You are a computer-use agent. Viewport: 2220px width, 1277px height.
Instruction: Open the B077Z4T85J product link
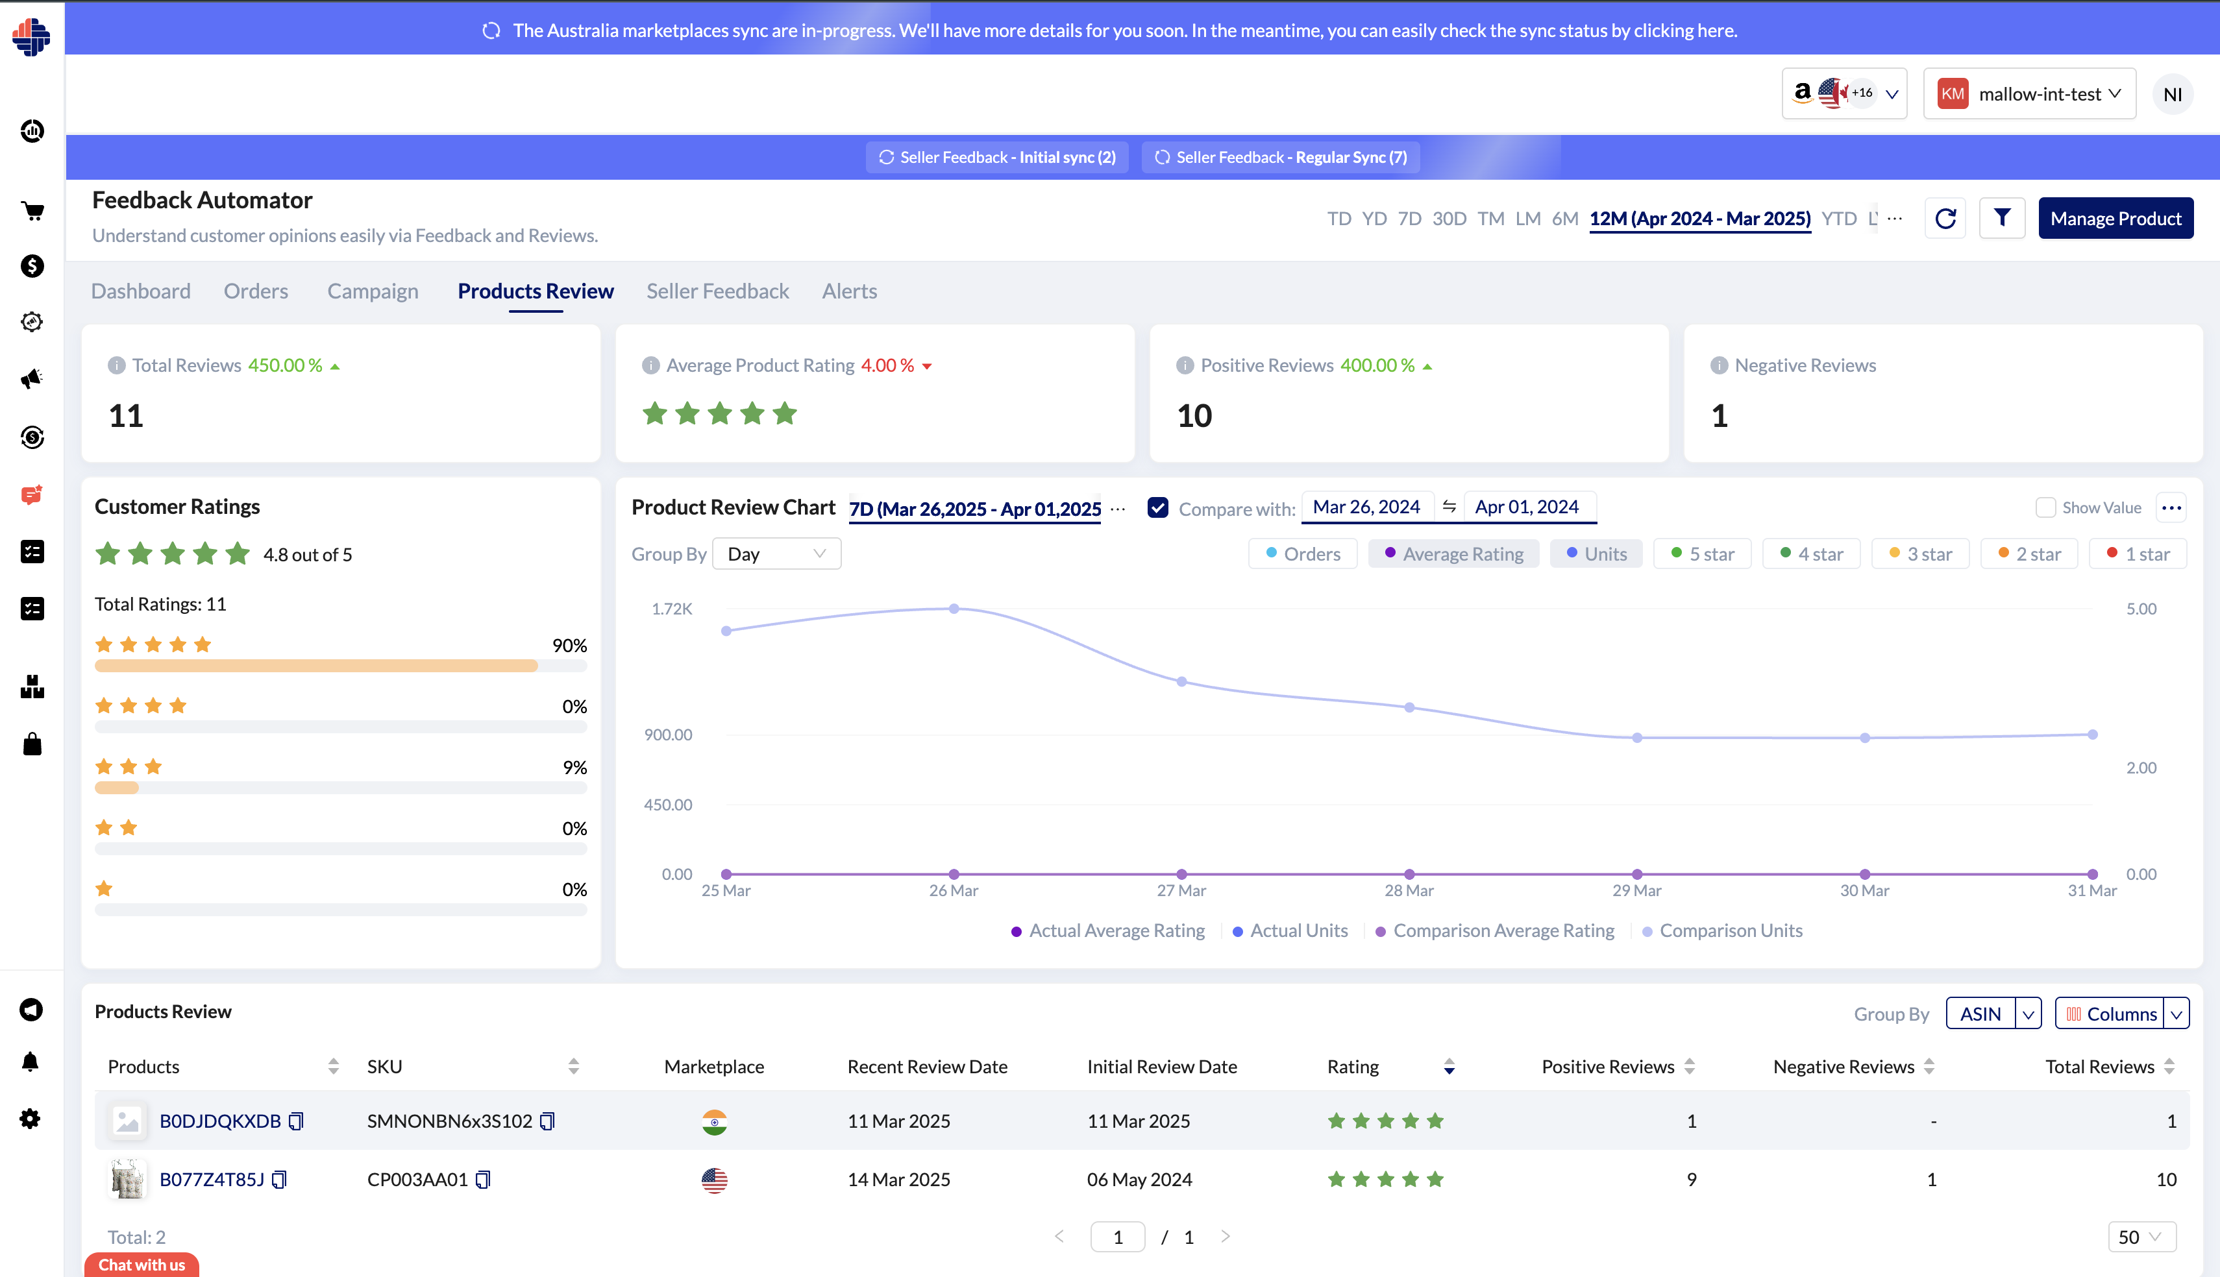[x=212, y=1180]
